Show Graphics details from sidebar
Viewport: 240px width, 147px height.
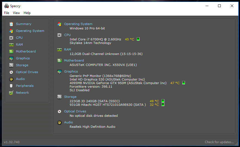[23, 58]
